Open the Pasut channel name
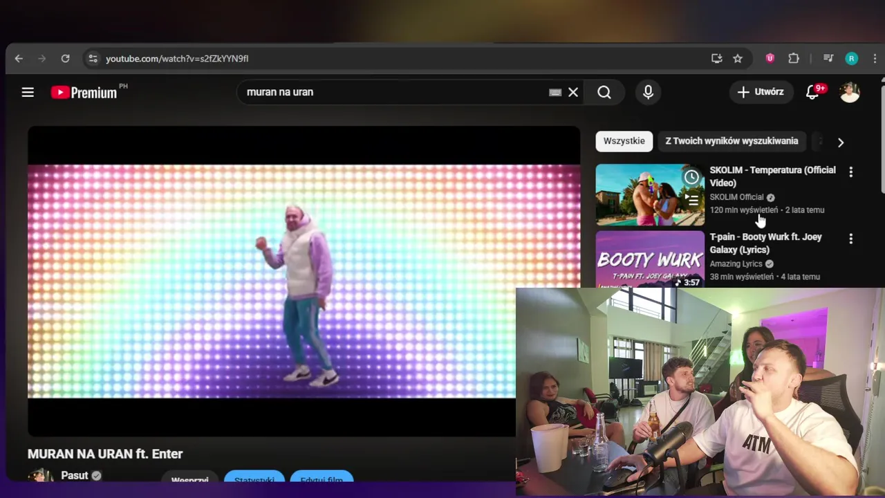Screen dimensions: 885x498 tap(75, 475)
